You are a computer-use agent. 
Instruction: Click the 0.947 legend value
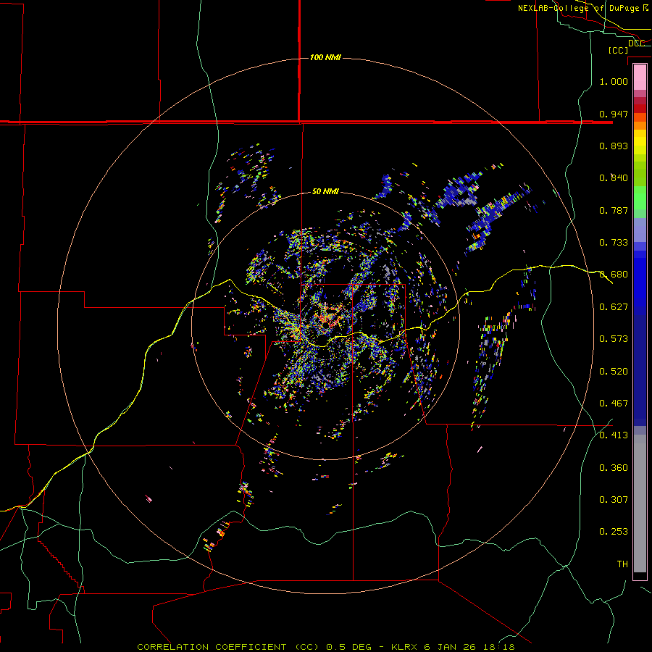click(x=614, y=114)
